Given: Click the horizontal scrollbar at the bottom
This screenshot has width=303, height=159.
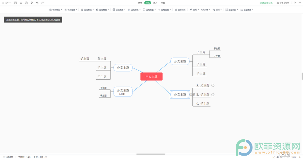Looking at the screenshot, I should 150,154.
